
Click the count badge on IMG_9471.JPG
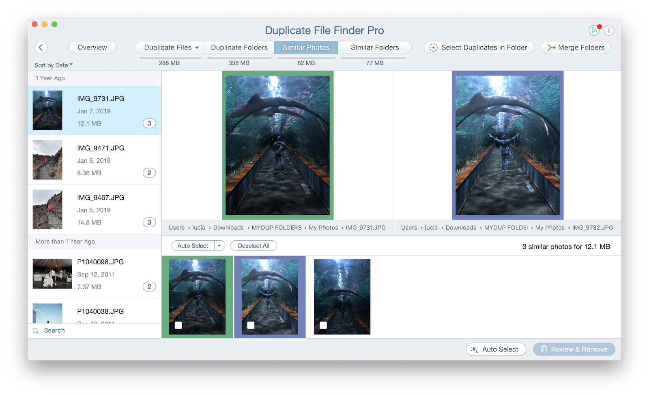[x=149, y=173]
